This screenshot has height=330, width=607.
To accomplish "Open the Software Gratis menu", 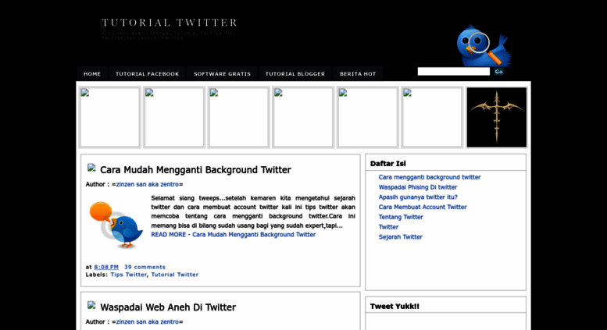I will coord(222,74).
